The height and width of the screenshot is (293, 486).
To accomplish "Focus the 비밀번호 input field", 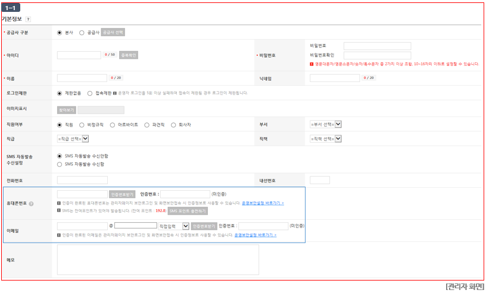I will (x=377, y=46).
